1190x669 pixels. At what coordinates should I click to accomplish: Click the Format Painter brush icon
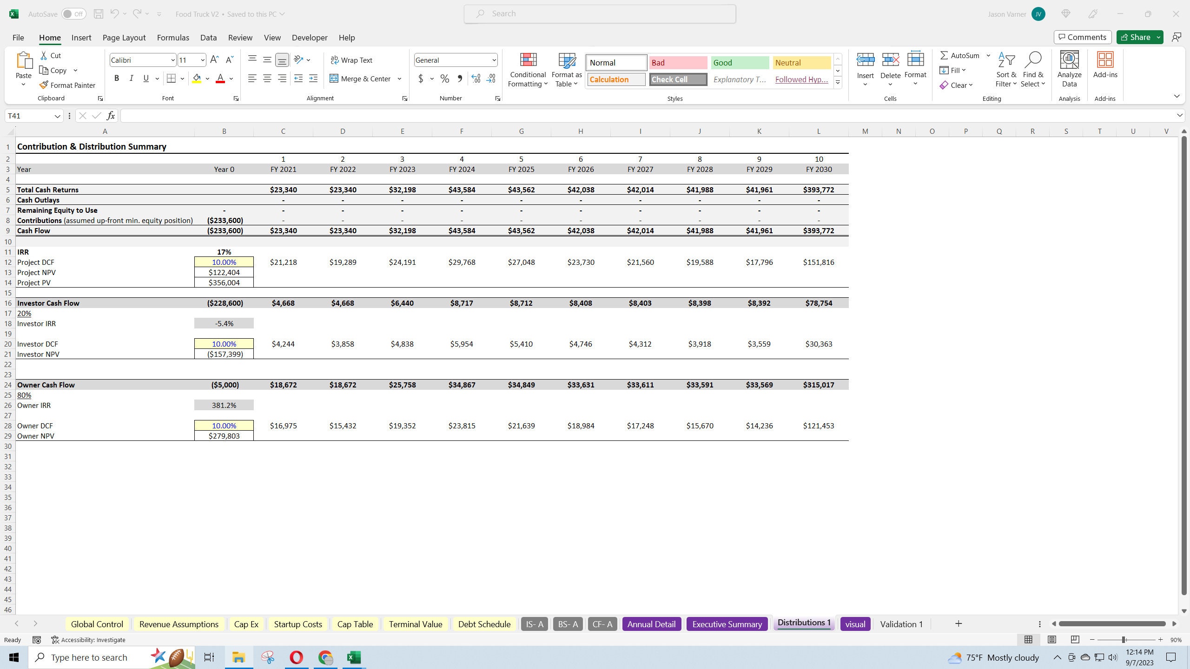[x=44, y=85]
